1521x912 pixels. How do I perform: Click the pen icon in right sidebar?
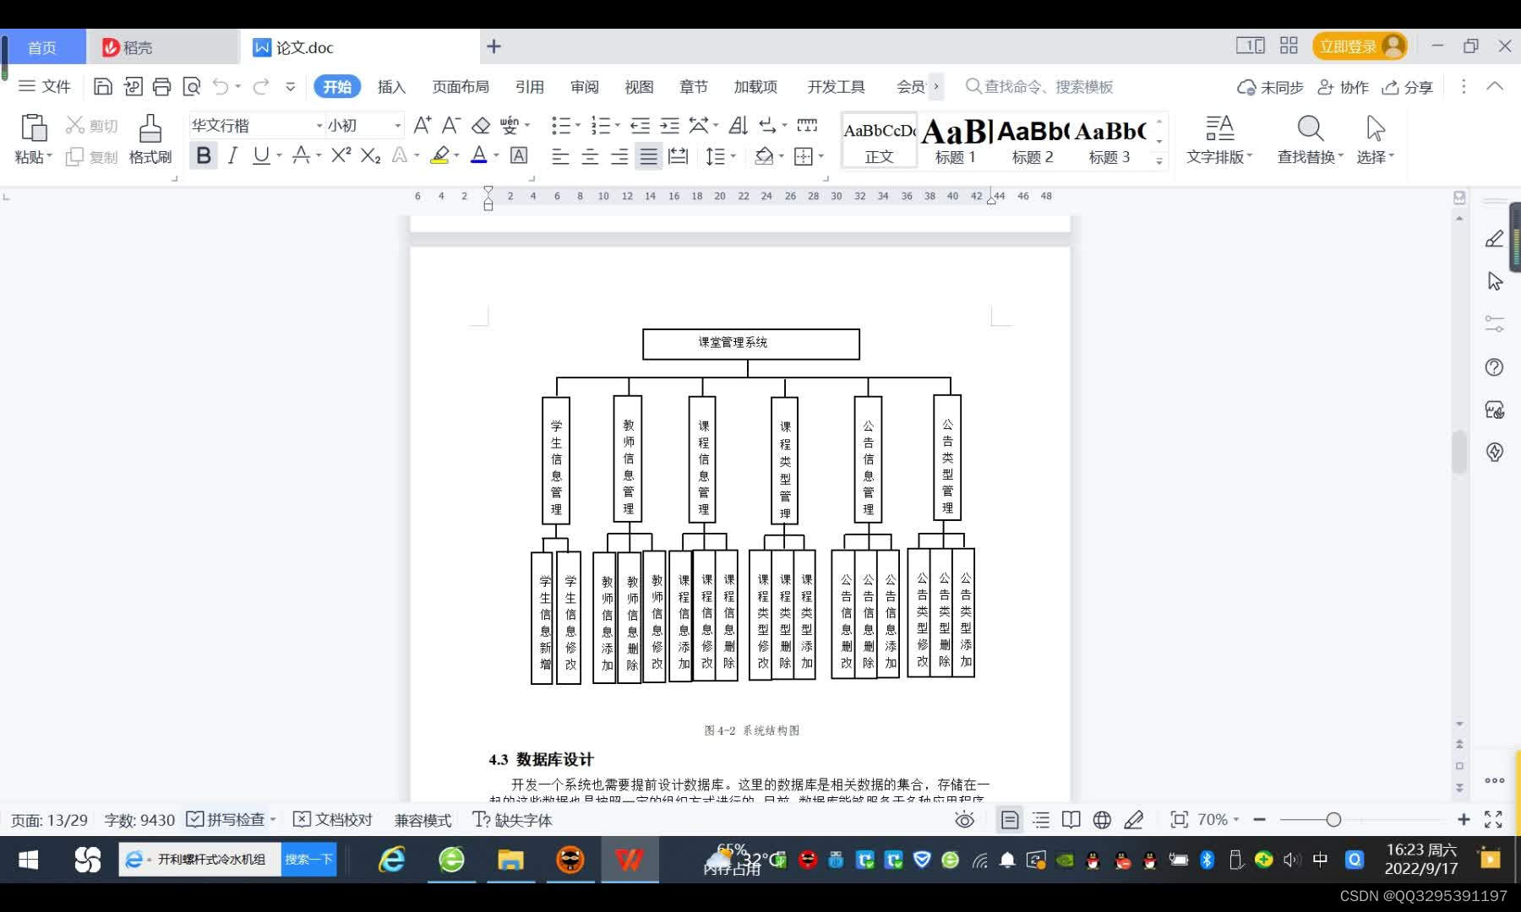point(1494,239)
